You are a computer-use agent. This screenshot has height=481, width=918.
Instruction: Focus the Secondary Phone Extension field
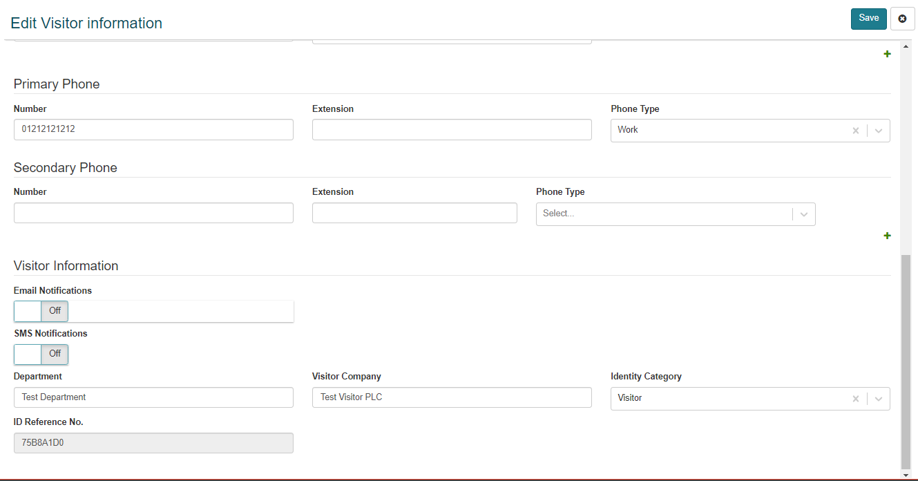[414, 213]
